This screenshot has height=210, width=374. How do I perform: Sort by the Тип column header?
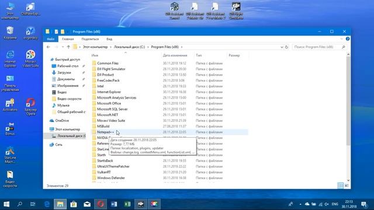pyautogui.click(x=199, y=55)
